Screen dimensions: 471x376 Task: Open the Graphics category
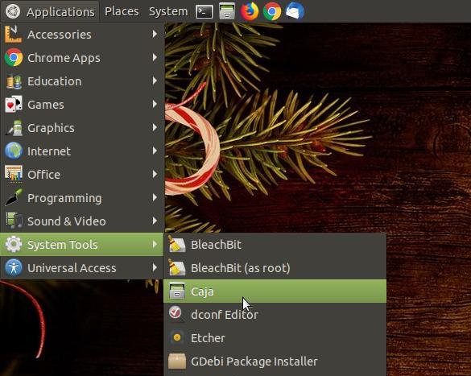click(x=82, y=128)
